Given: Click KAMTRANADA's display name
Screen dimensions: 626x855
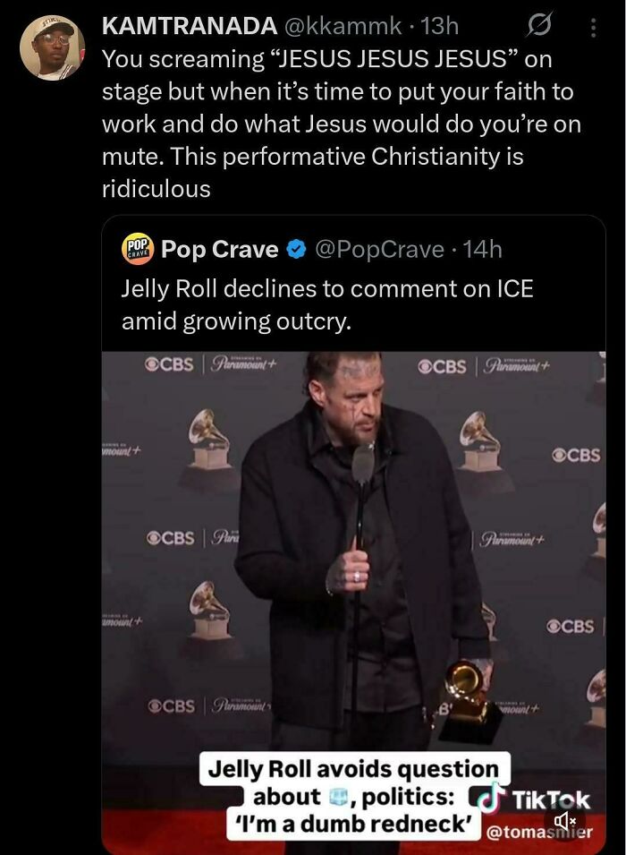Looking at the screenshot, I should pyautogui.click(x=185, y=27).
